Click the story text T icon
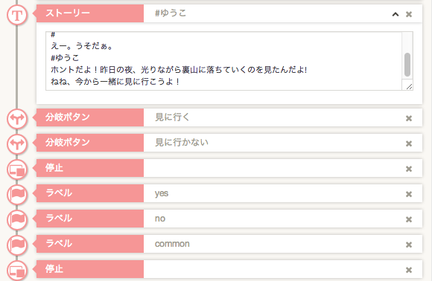This screenshot has height=281, width=432. coord(17,15)
